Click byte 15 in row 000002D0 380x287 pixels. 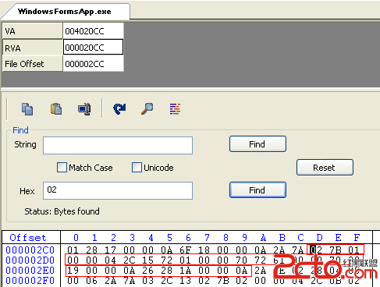147,260
